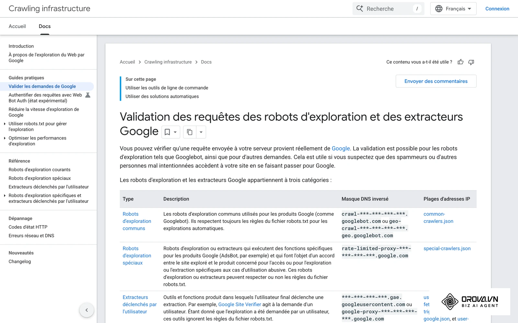Open dropdown arrow next to copy icon
518x323 pixels.
[201, 132]
